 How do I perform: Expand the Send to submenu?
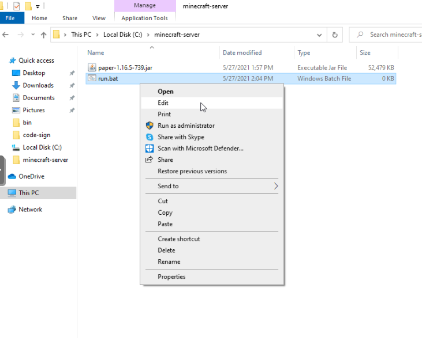click(212, 186)
